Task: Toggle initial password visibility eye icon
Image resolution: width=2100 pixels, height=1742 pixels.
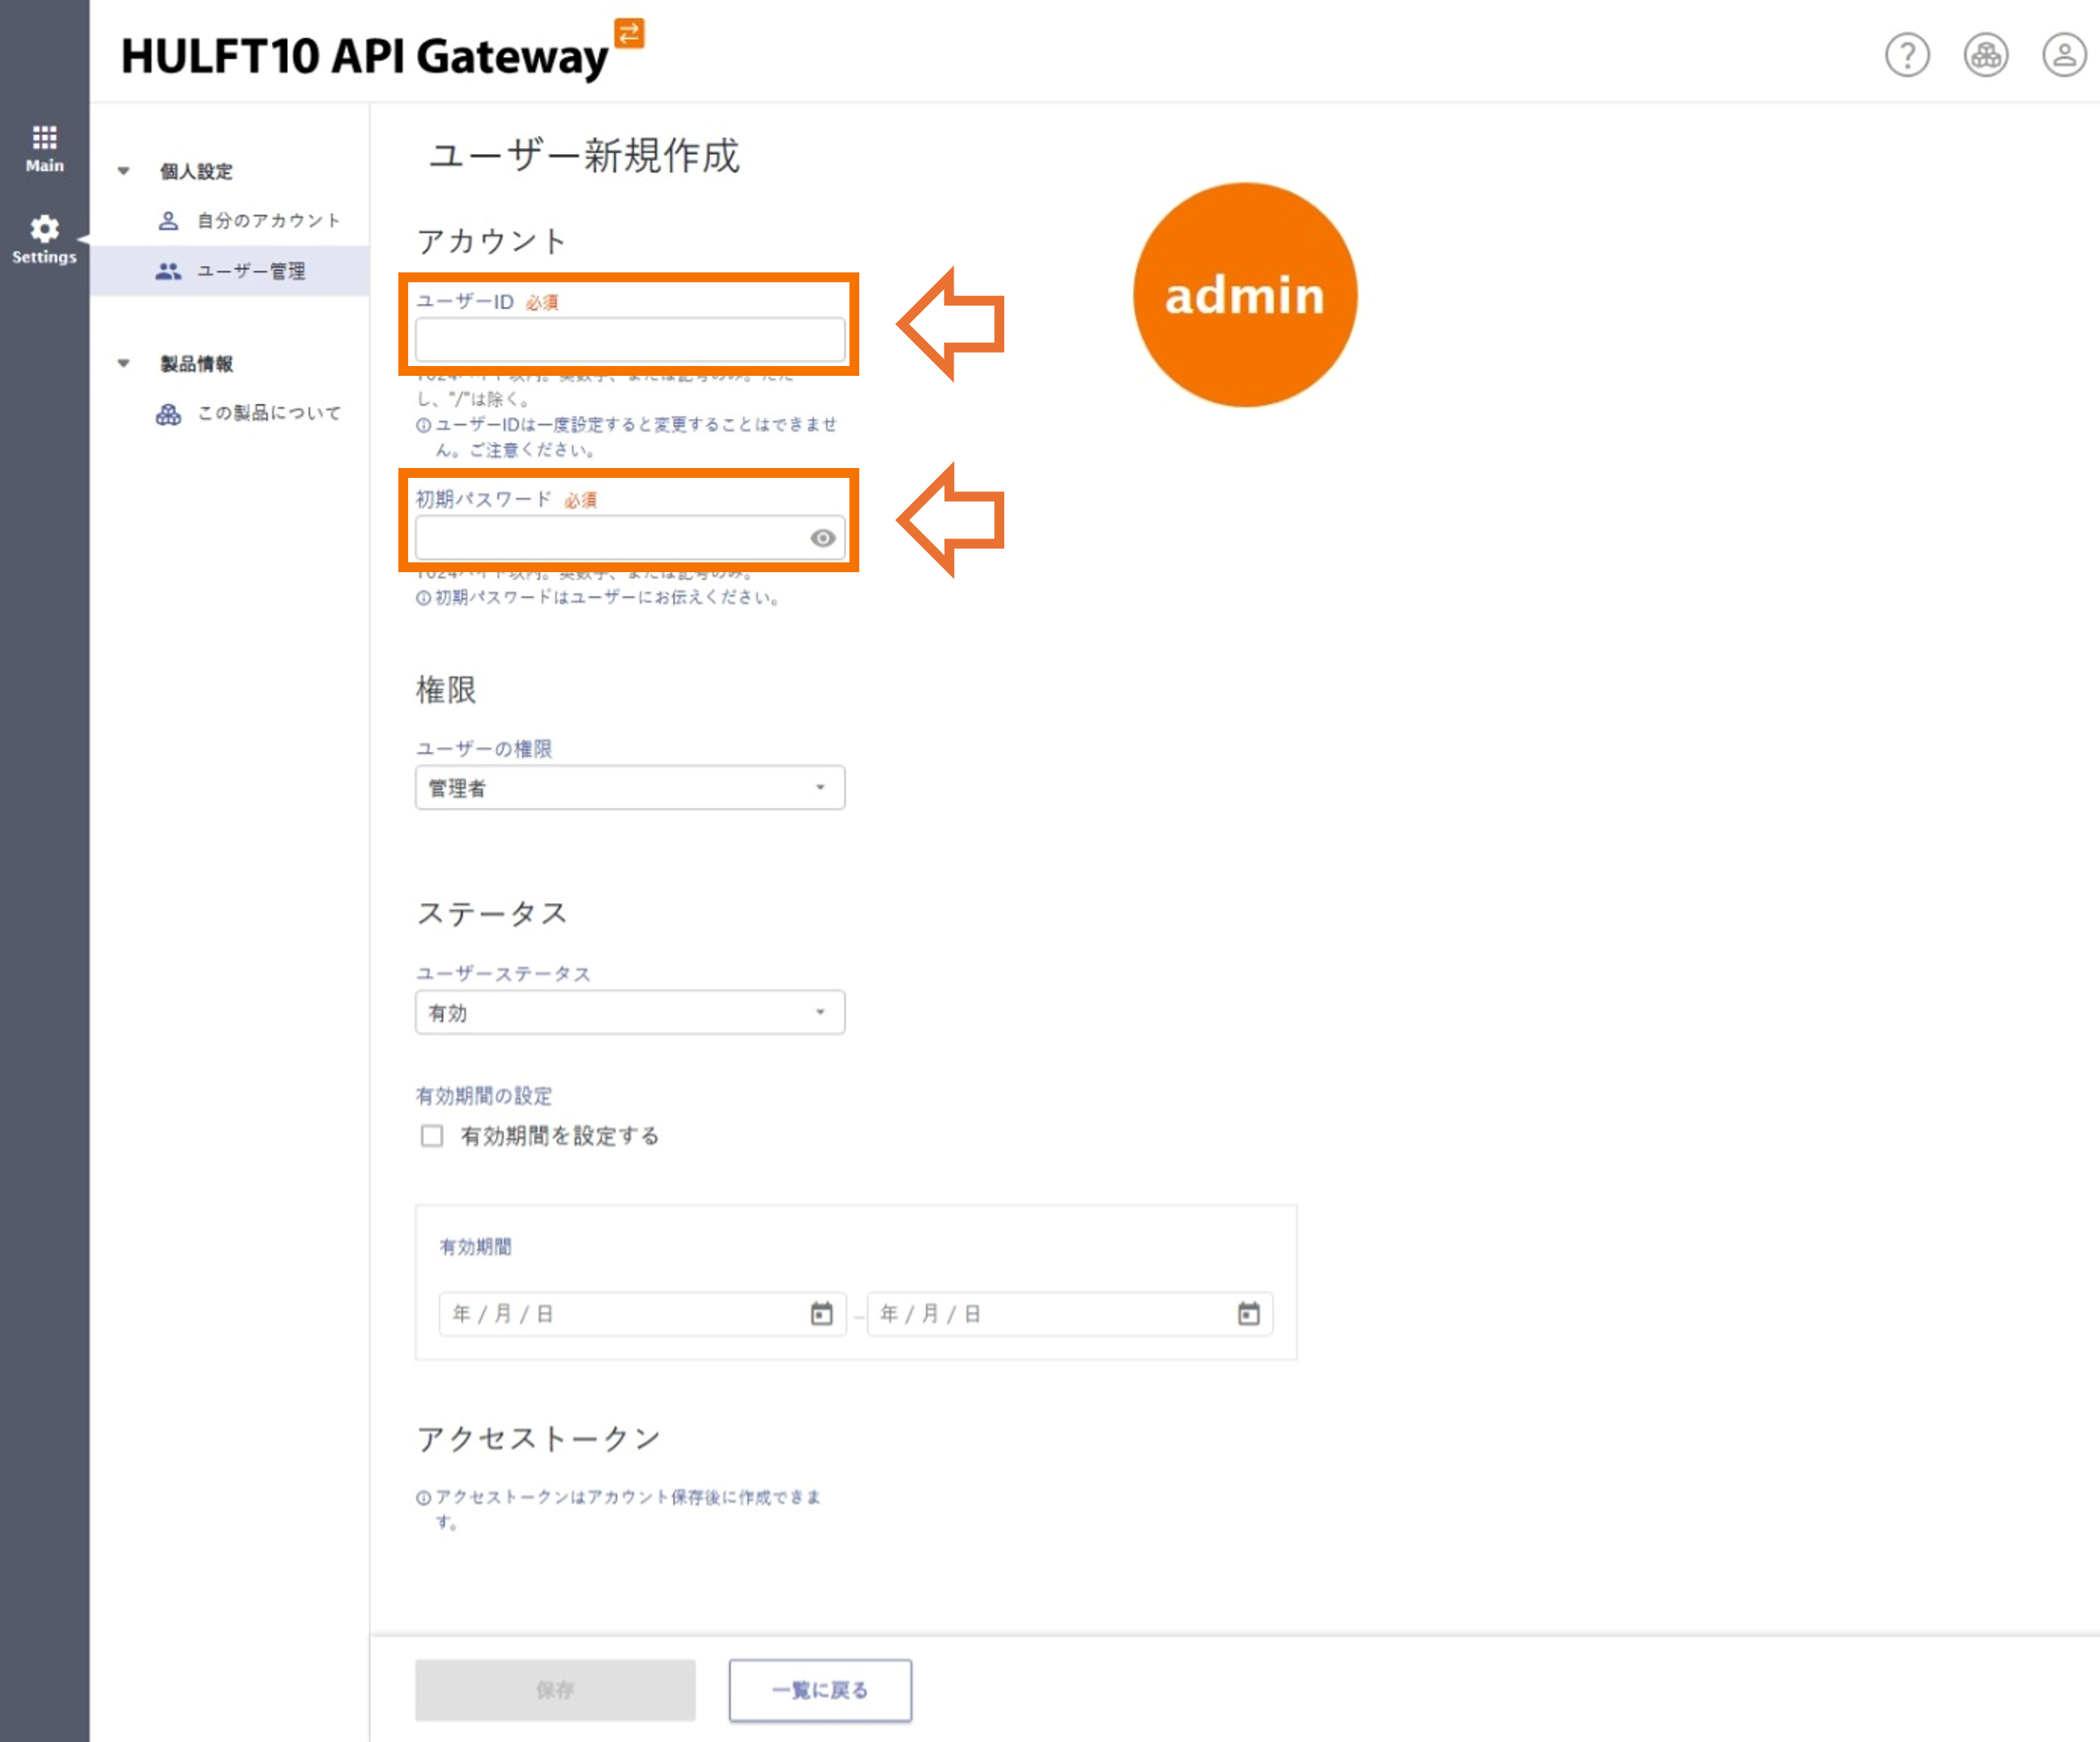Action: [822, 538]
